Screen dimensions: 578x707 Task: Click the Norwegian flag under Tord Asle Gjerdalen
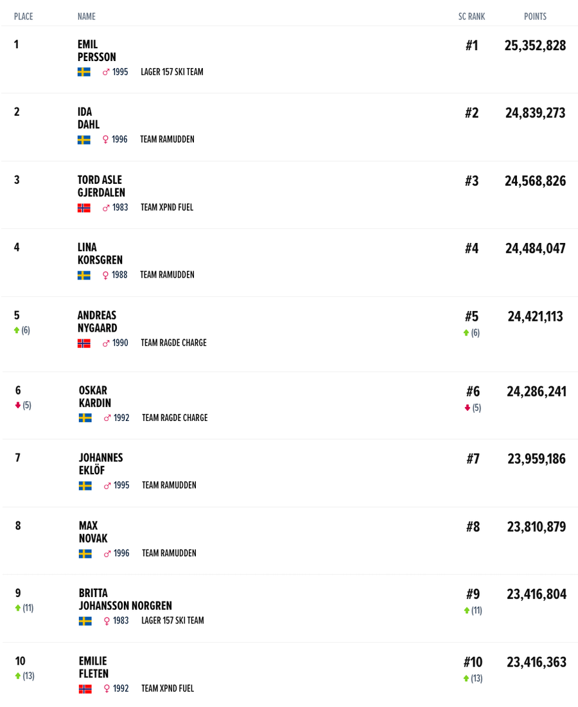[x=83, y=208]
